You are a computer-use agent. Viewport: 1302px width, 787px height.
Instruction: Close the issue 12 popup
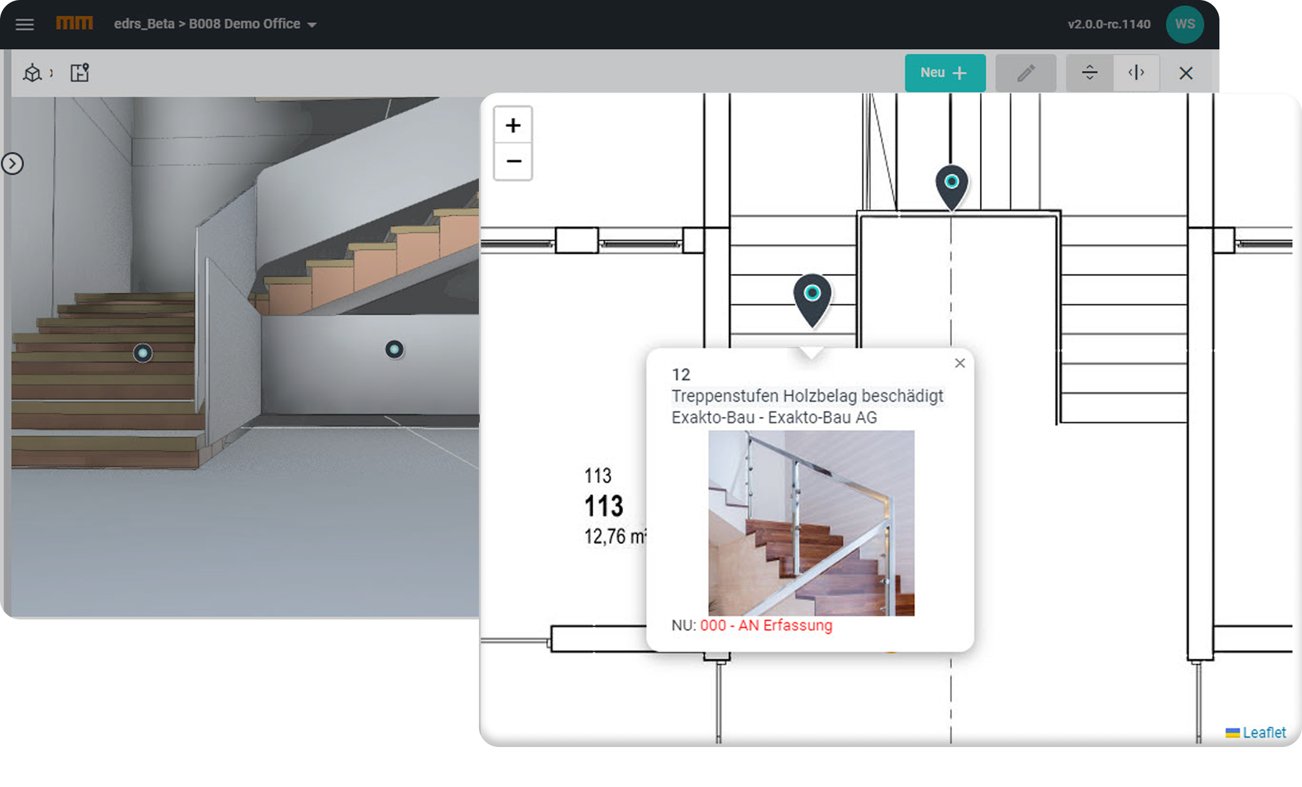960,363
